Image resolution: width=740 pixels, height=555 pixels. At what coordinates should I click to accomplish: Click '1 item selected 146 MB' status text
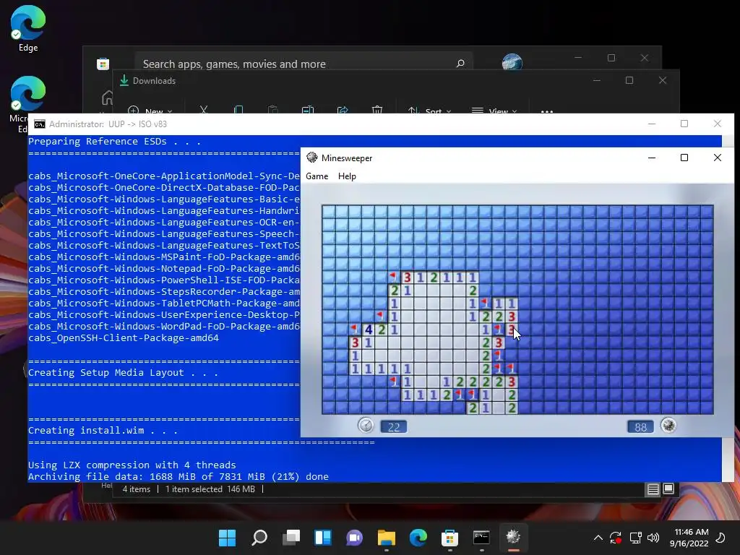tap(210, 489)
